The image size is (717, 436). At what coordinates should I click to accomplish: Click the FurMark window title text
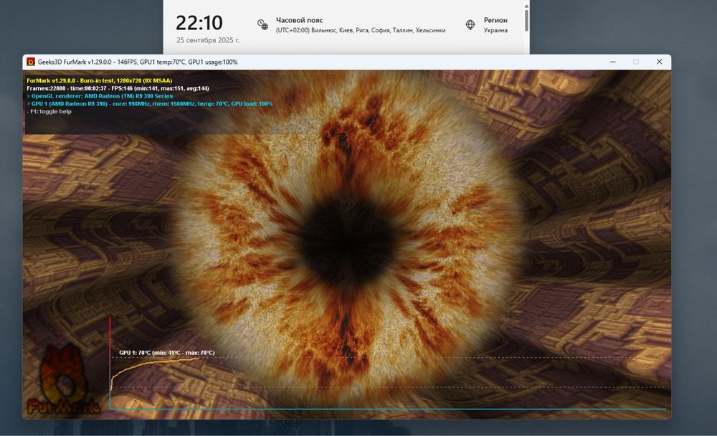point(138,62)
